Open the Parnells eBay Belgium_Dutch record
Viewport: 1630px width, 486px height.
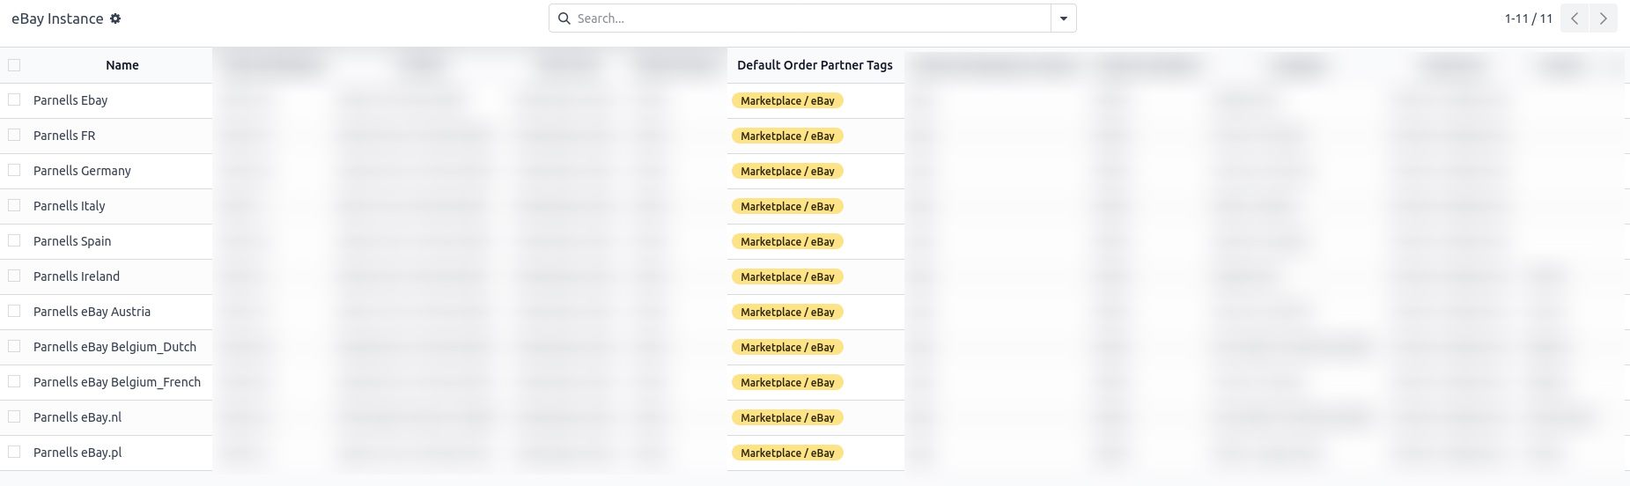(x=114, y=347)
